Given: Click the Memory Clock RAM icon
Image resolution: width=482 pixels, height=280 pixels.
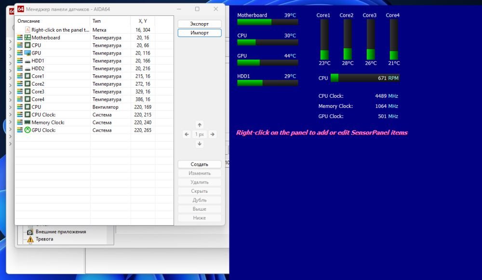Looking at the screenshot, I should pos(27,122).
